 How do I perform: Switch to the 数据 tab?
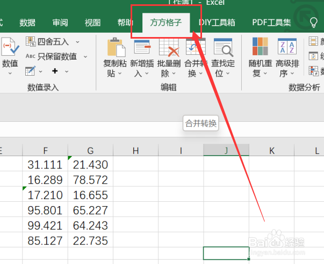[x=27, y=23]
